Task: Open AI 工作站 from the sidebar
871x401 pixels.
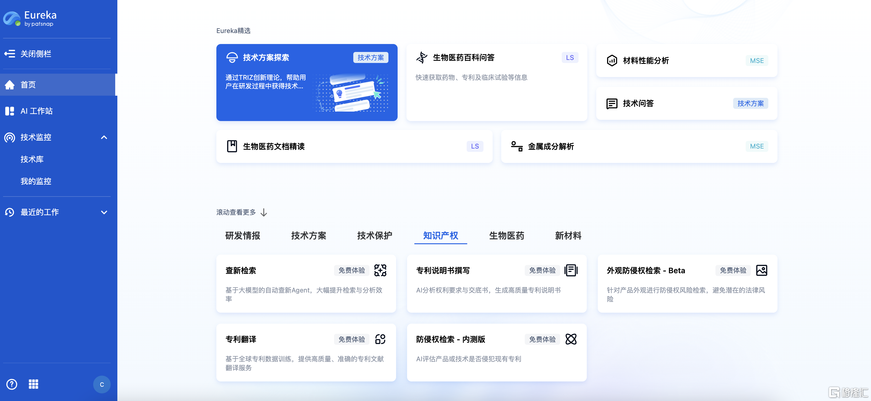Action: [x=36, y=111]
